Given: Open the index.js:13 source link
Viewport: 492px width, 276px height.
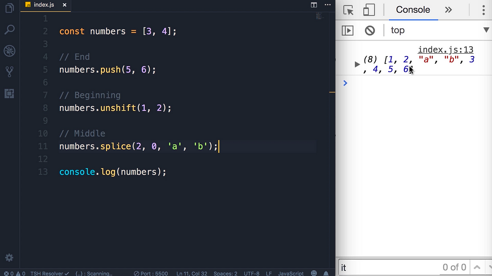Looking at the screenshot, I should pos(446,50).
